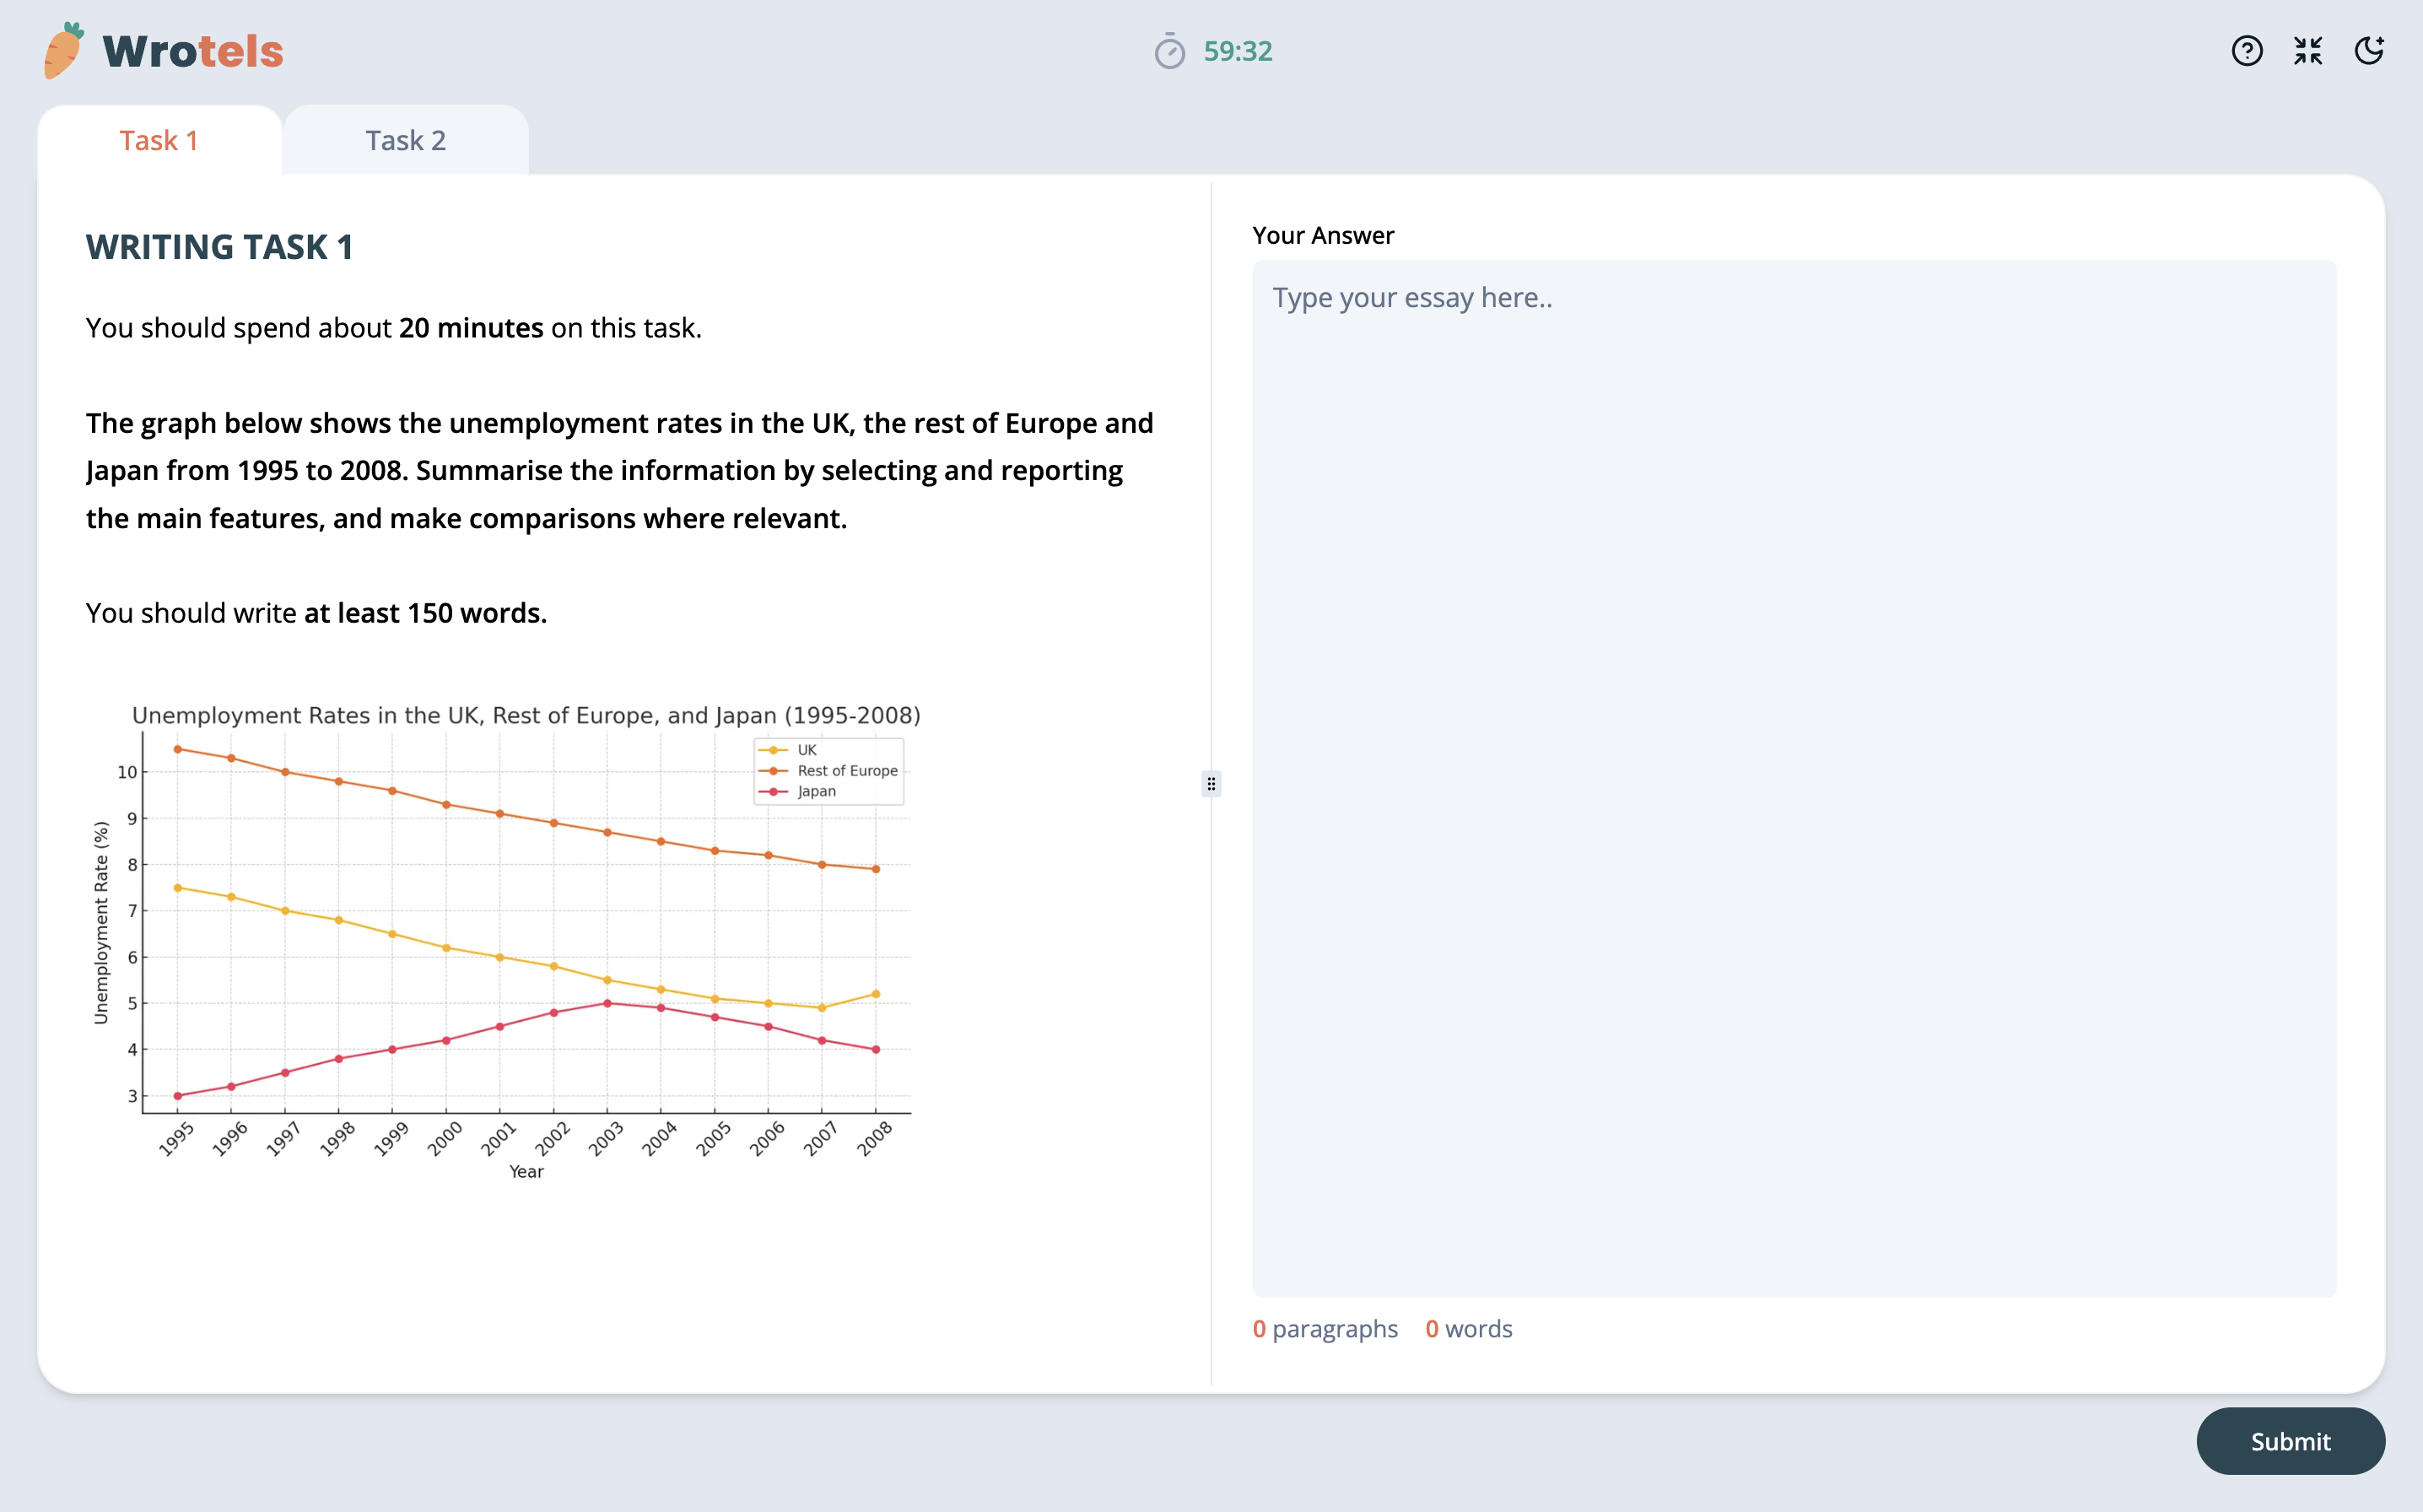Screen dimensions: 2423x1512
Task: Select the Task 1 tab
Action: point(159,140)
